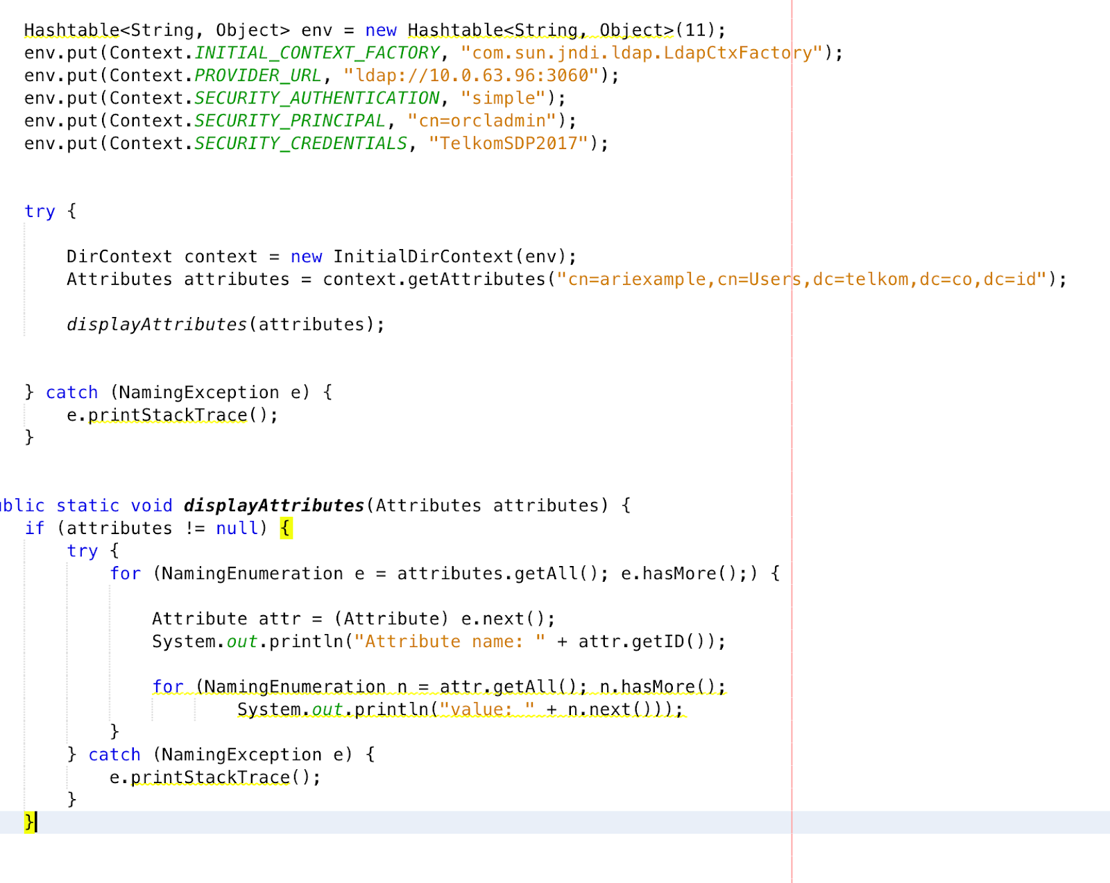
Task: Click the ldap://10.0.63.96:3060 URL string
Action: (x=475, y=75)
